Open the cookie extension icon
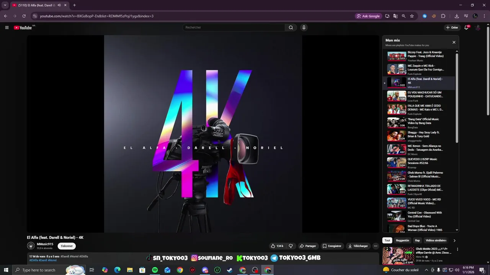Viewport: 490px width, 275px height. click(x=434, y=16)
